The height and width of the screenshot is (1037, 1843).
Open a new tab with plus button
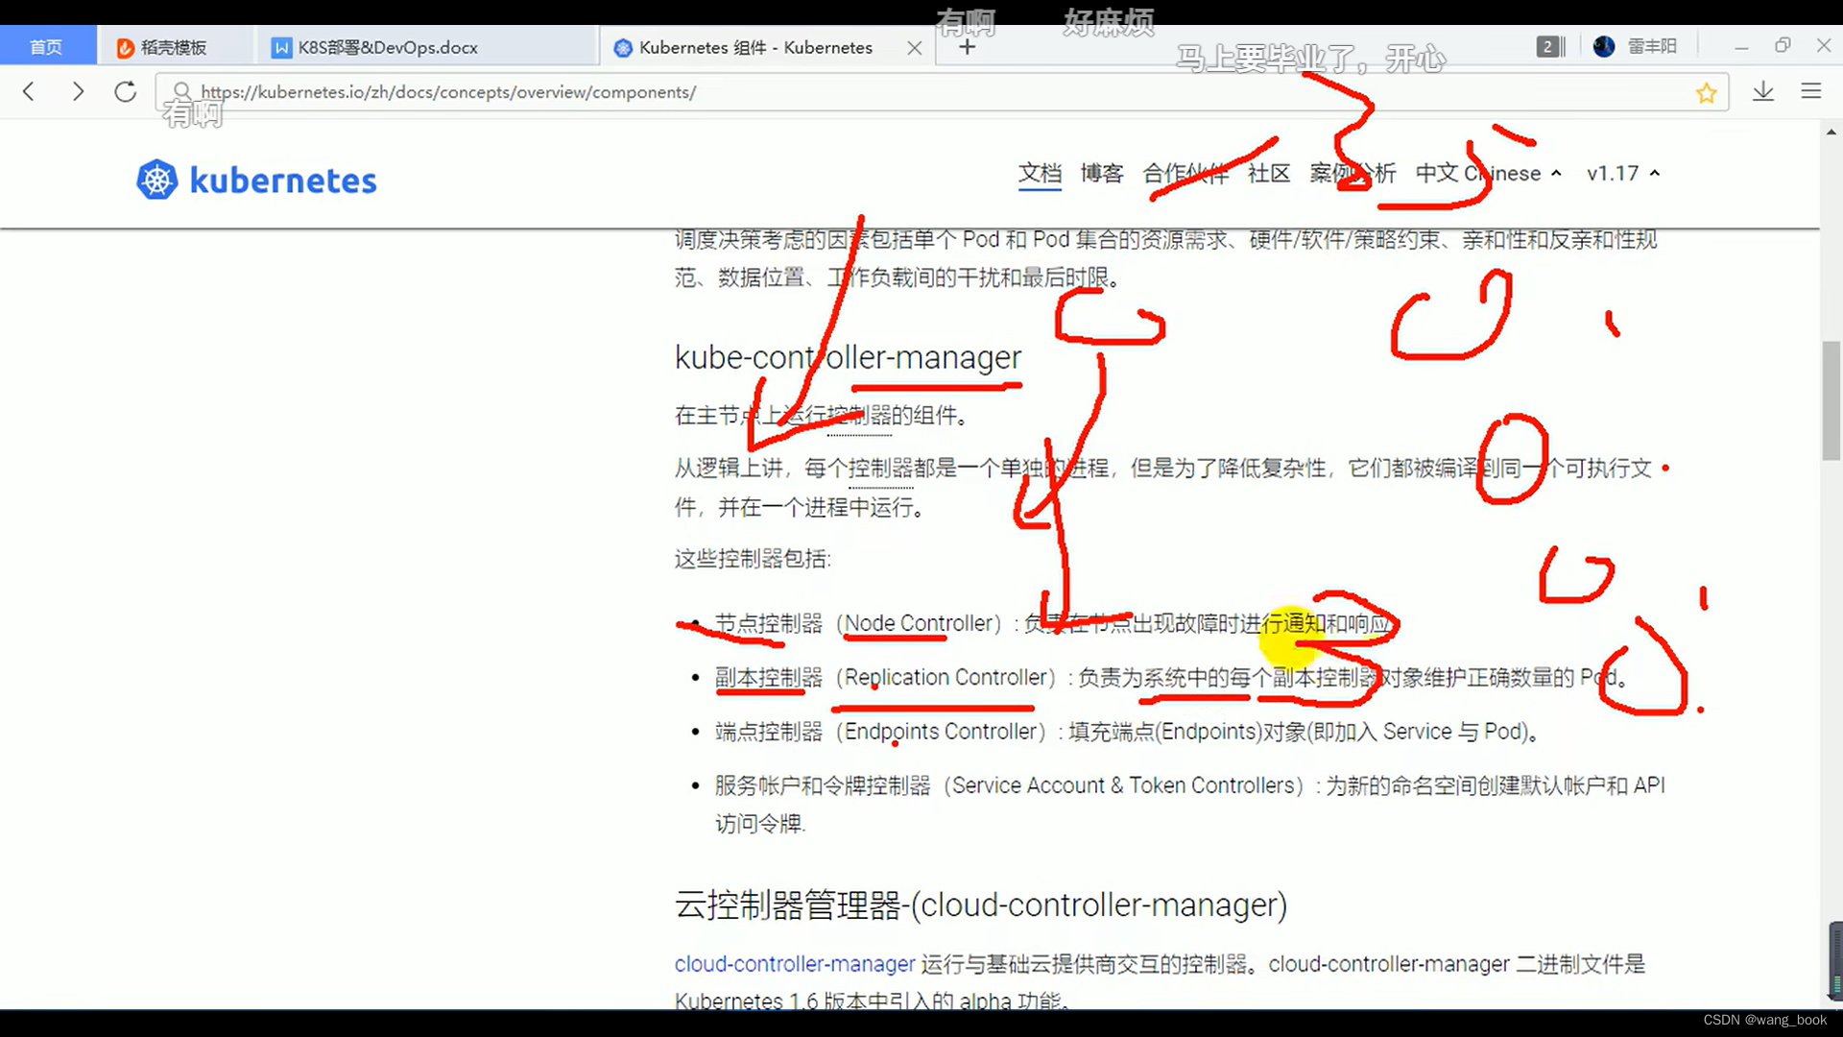coord(967,47)
